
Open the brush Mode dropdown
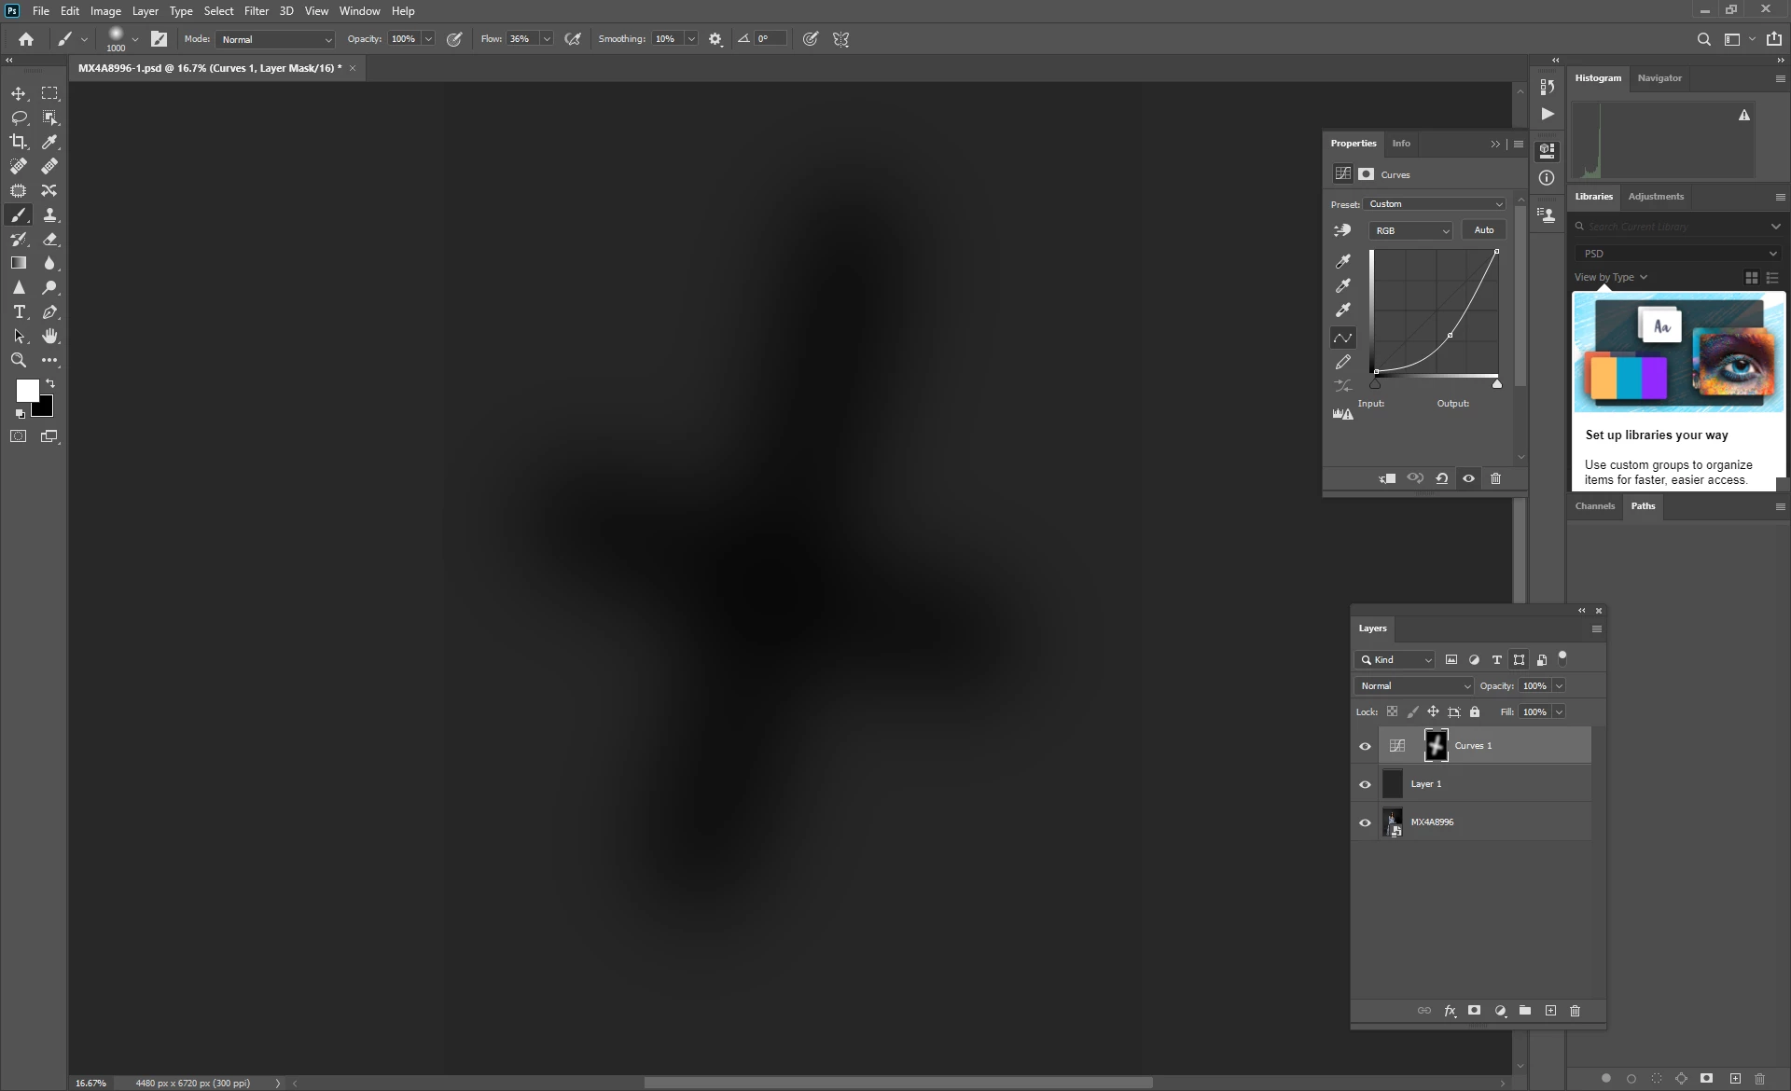[275, 39]
